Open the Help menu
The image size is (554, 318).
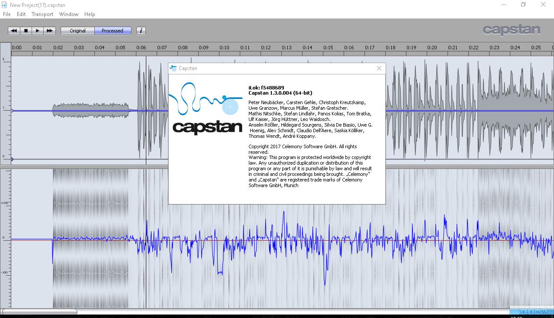pyautogui.click(x=90, y=14)
